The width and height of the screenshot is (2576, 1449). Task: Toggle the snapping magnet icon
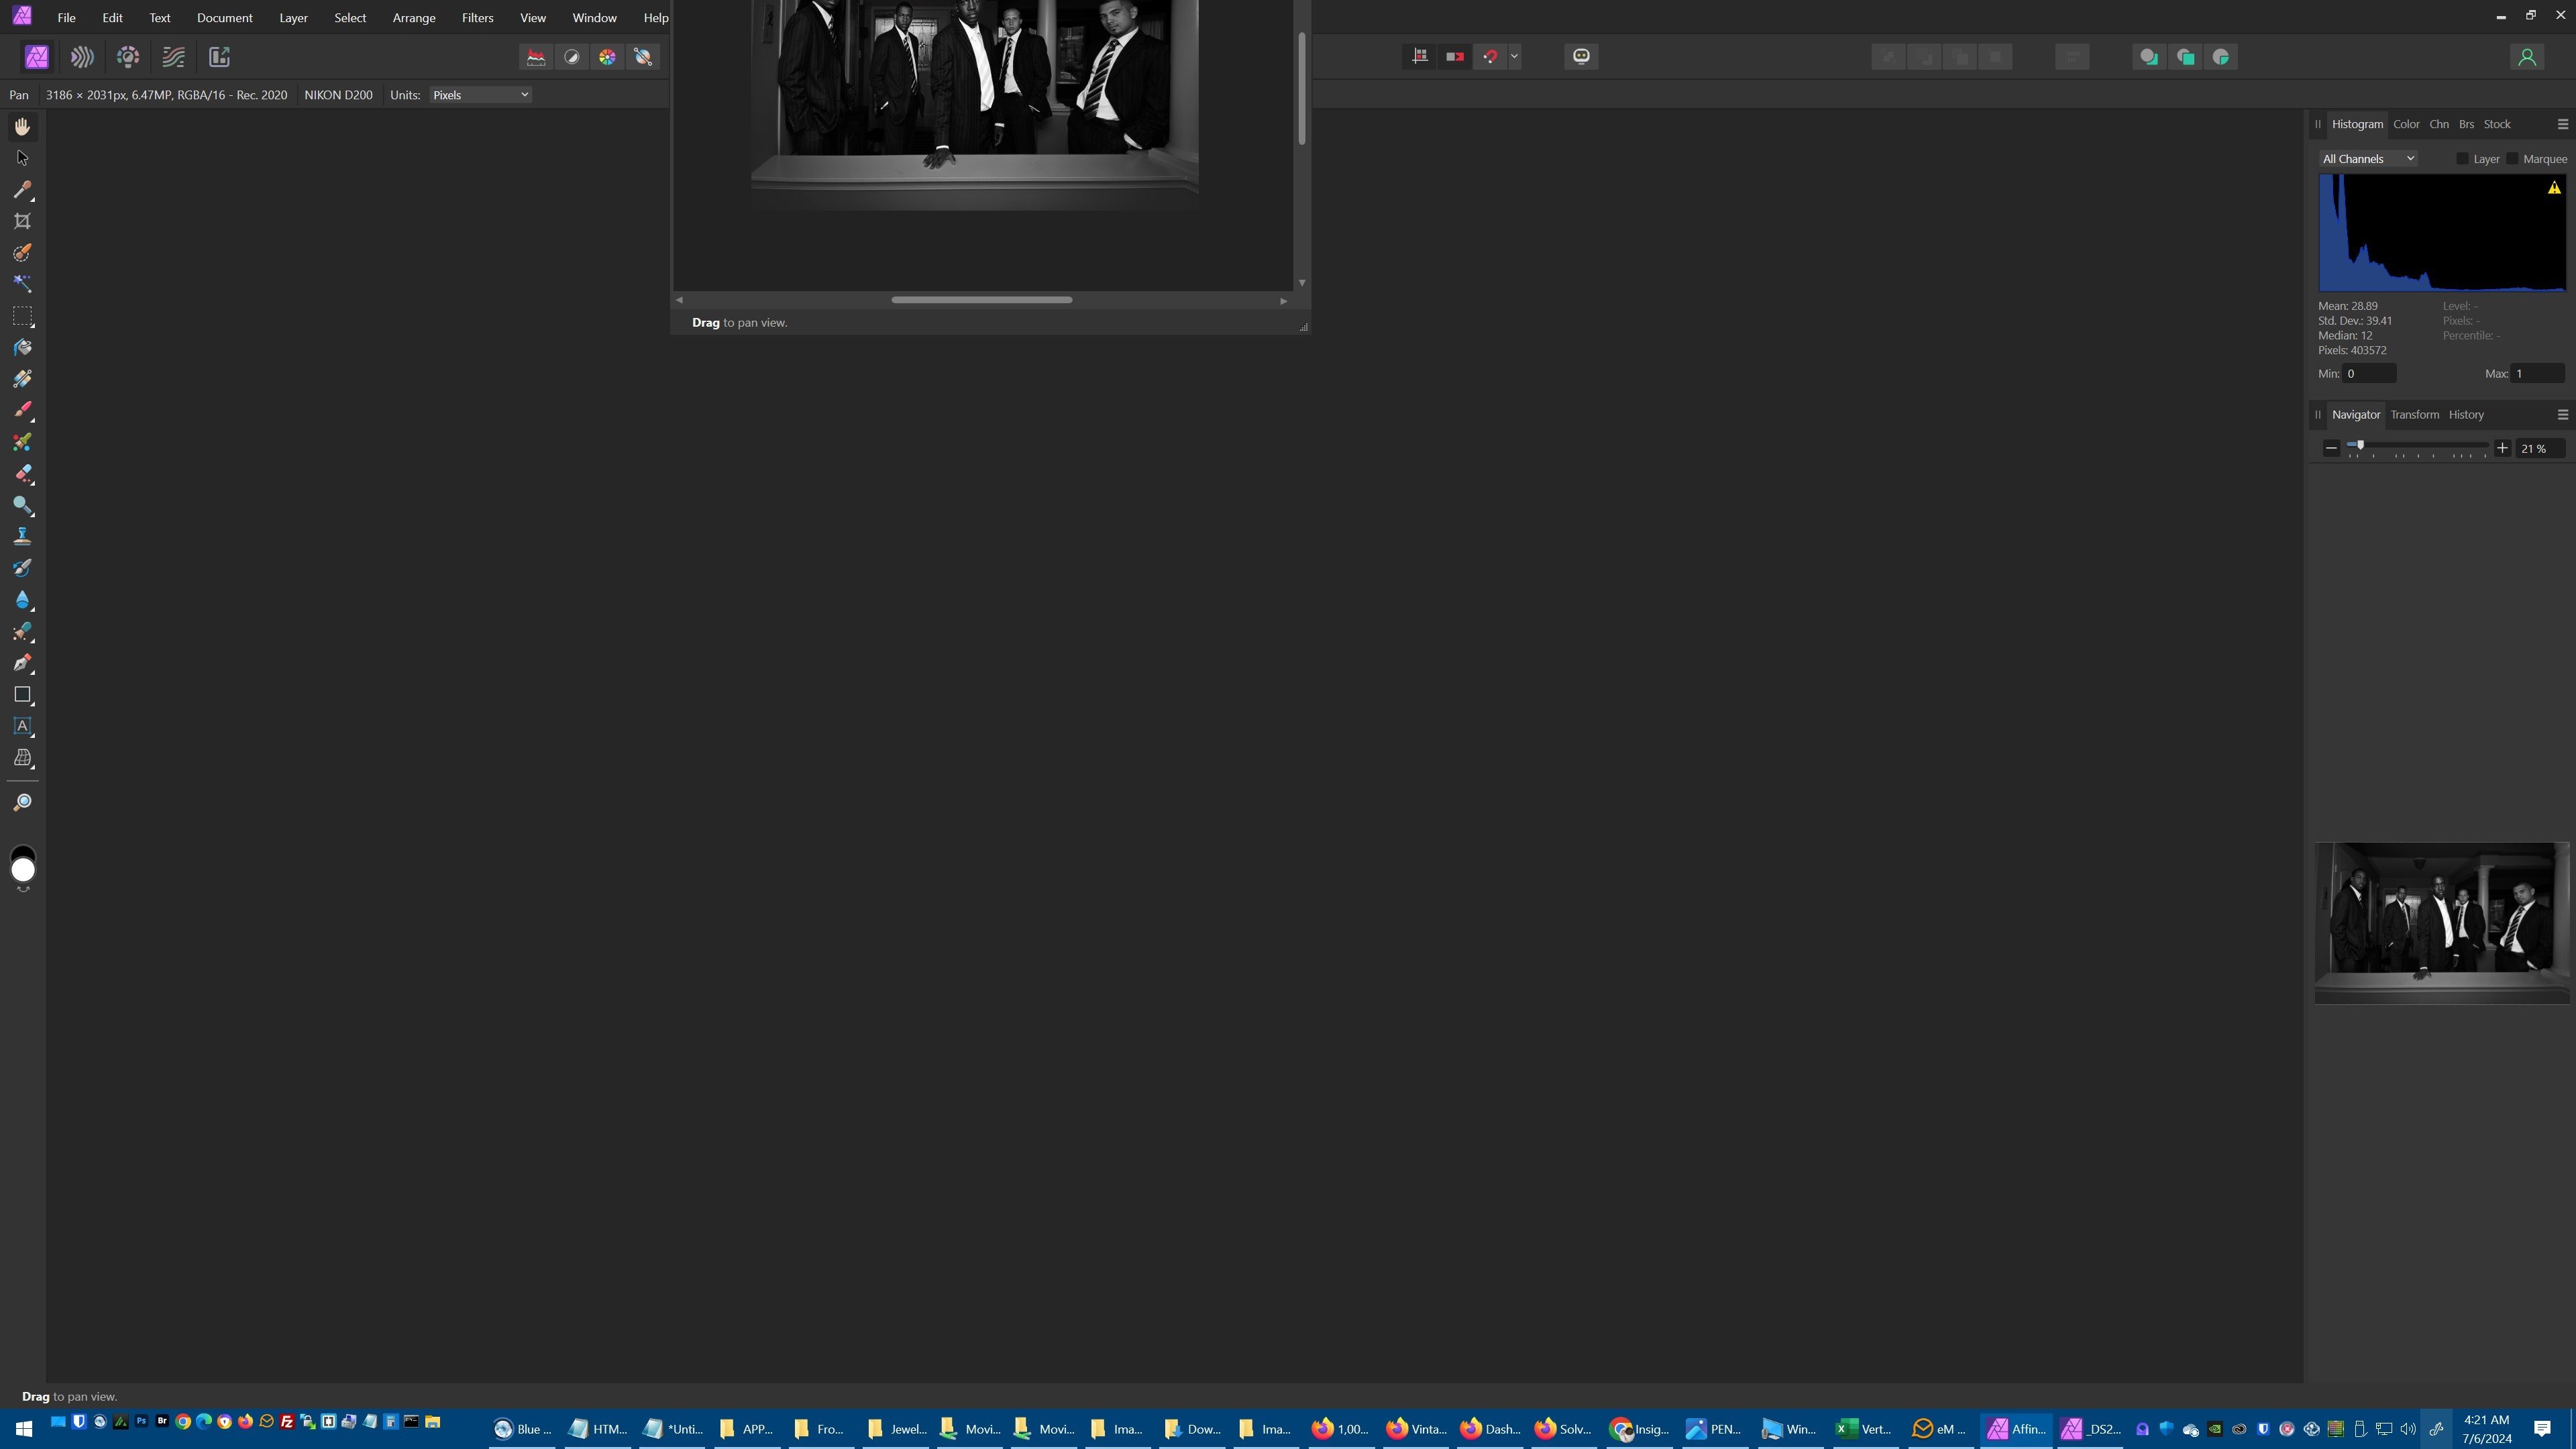[x=1491, y=56]
